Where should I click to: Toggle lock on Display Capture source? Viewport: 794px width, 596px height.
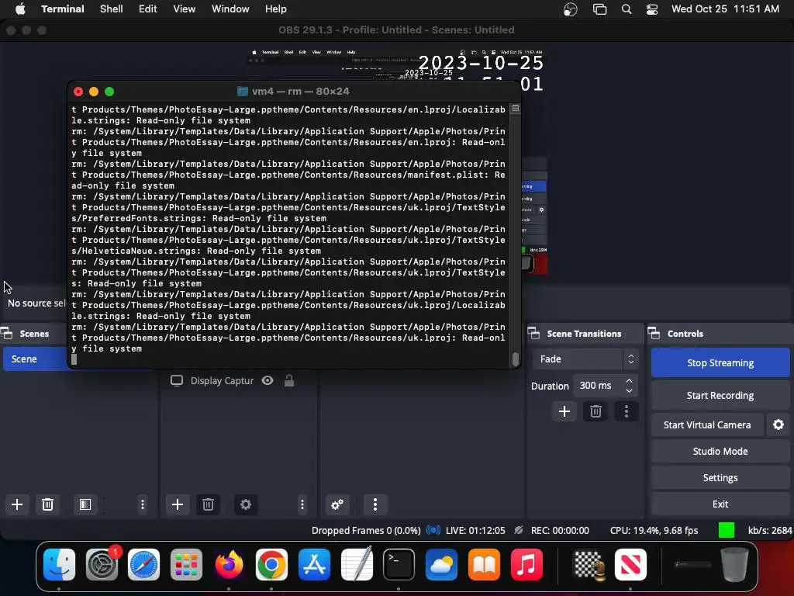click(x=289, y=380)
